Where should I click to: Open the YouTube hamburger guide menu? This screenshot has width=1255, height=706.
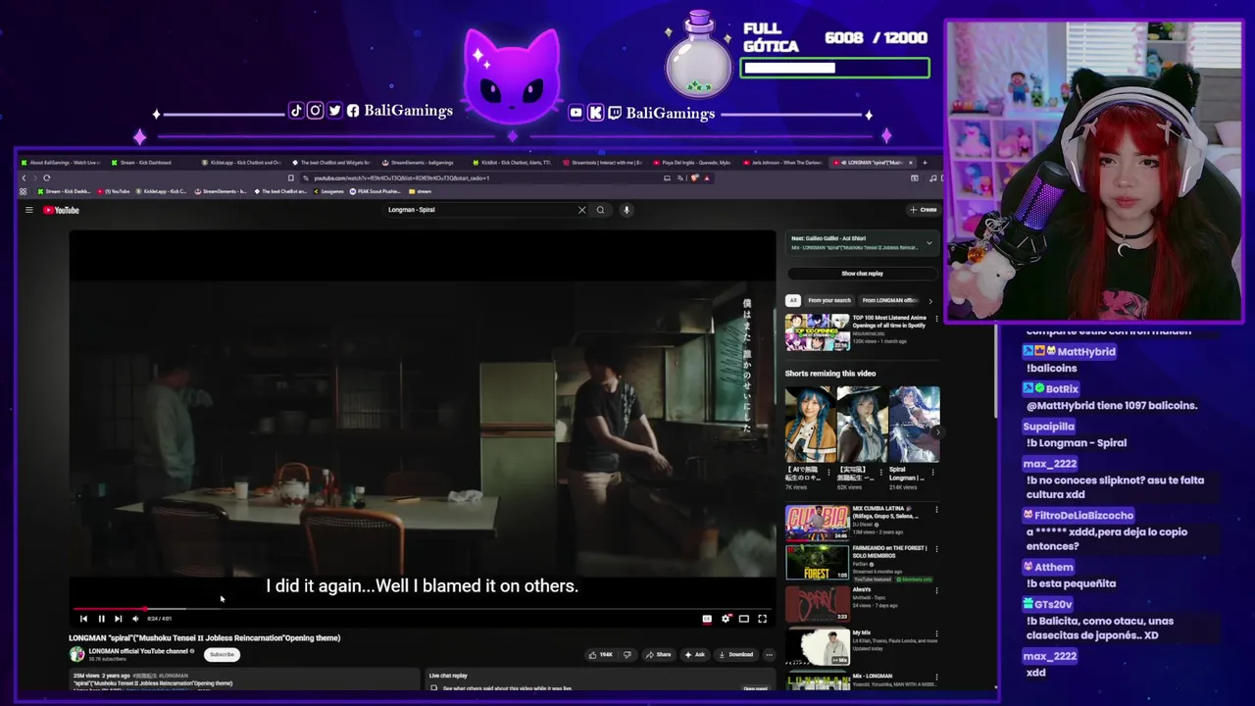click(28, 210)
